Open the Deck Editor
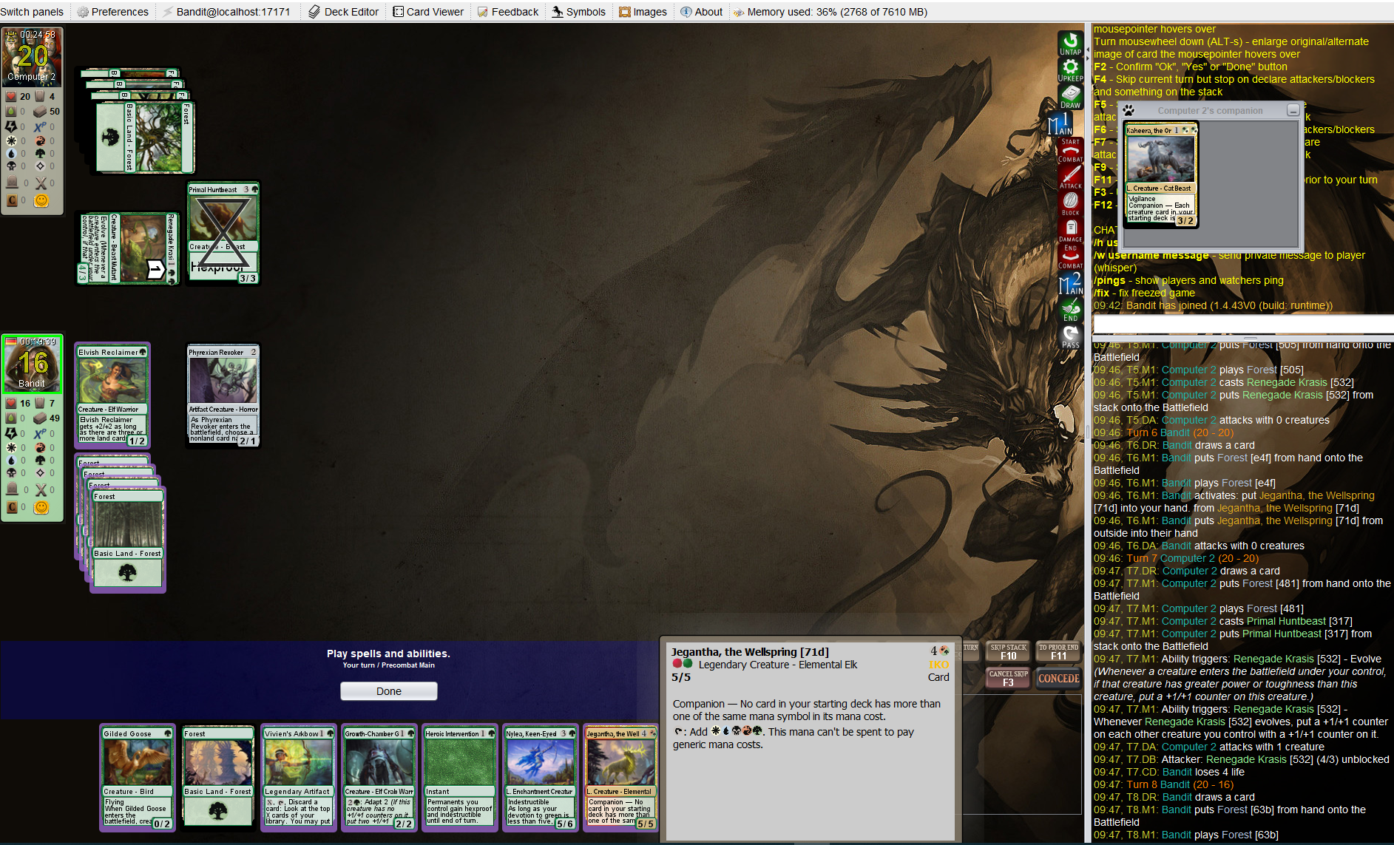1394x845 pixels. tap(344, 12)
